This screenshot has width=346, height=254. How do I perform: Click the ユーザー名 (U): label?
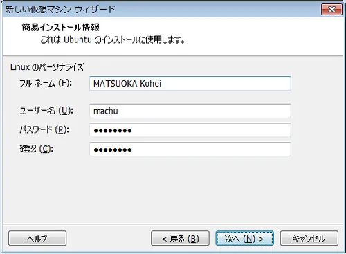[46, 111]
